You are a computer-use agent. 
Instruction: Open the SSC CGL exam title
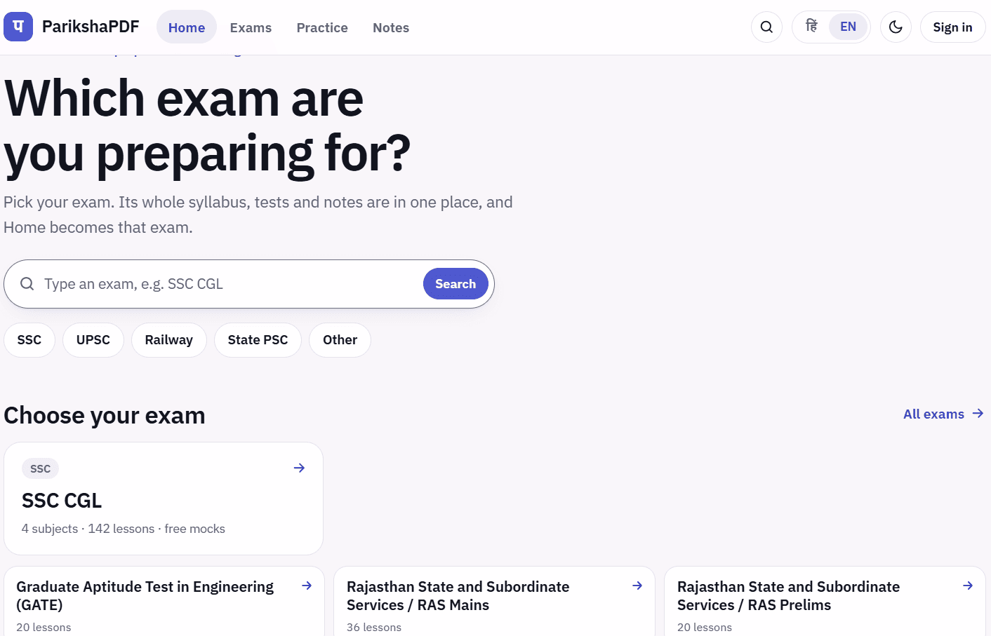pos(62,501)
